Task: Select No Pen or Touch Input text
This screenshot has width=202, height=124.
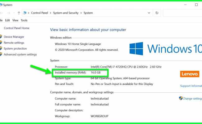Action: (122, 84)
